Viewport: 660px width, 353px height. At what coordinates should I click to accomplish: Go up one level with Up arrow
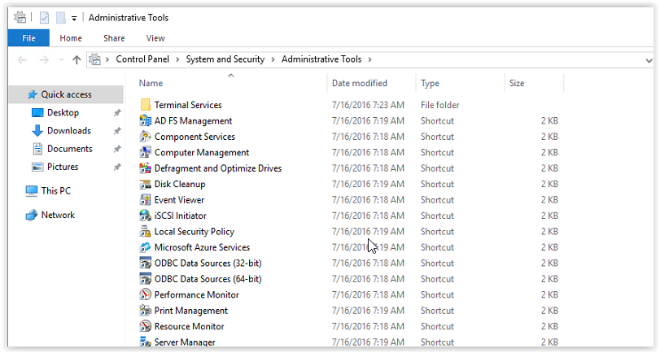tap(76, 60)
